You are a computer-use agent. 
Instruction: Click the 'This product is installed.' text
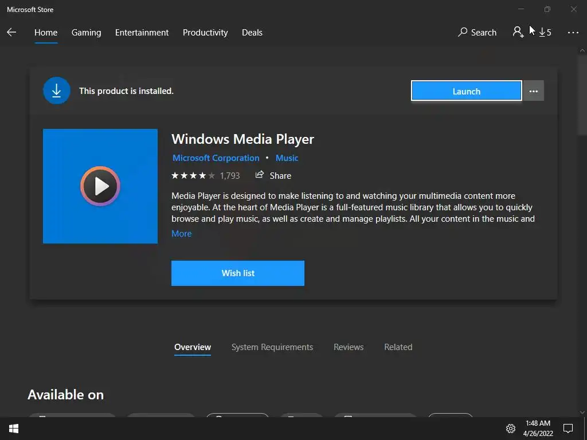[x=126, y=91]
